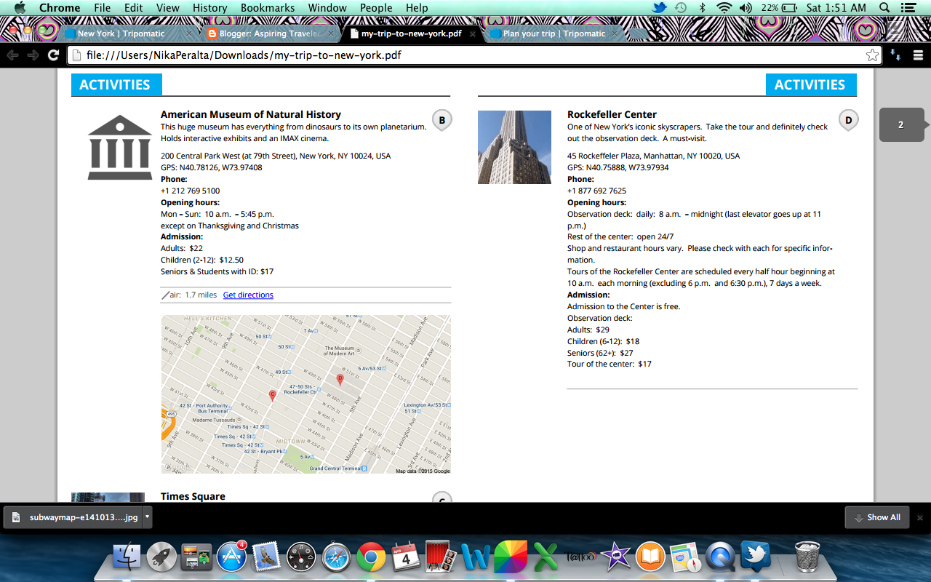The height and width of the screenshot is (582, 931).
Task: Go forward to the next page
Action: pyautogui.click(x=33, y=55)
